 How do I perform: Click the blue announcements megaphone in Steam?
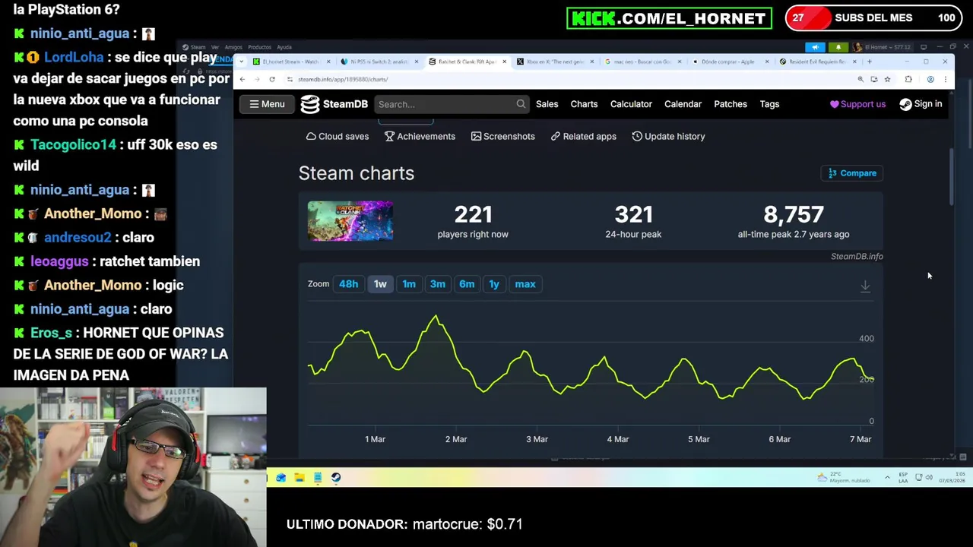pyautogui.click(x=815, y=47)
